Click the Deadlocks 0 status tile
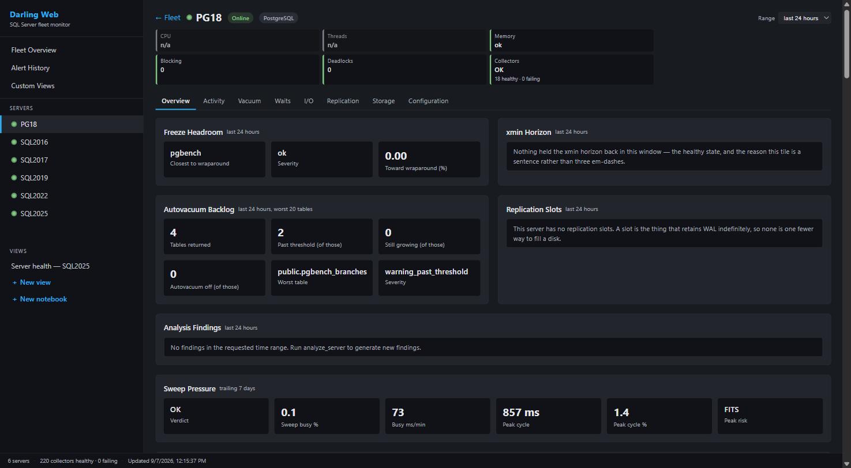The width and height of the screenshot is (851, 468). 404,70
